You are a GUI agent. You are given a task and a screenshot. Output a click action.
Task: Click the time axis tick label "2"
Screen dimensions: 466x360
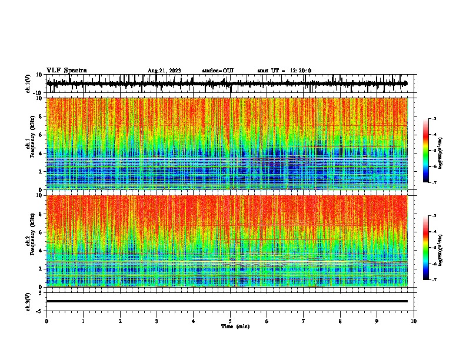tap(120, 321)
